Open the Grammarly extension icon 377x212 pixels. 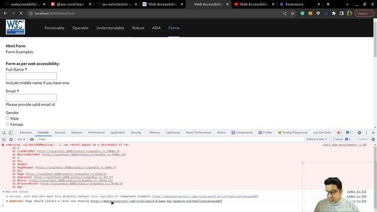click(302, 14)
